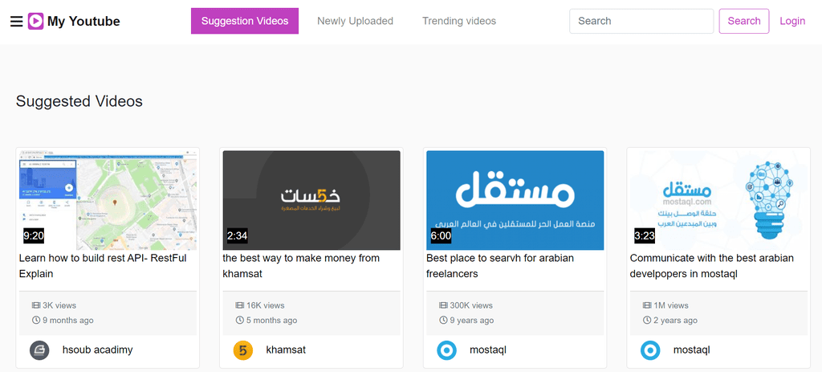Click the "2 years ago" text

click(675, 320)
